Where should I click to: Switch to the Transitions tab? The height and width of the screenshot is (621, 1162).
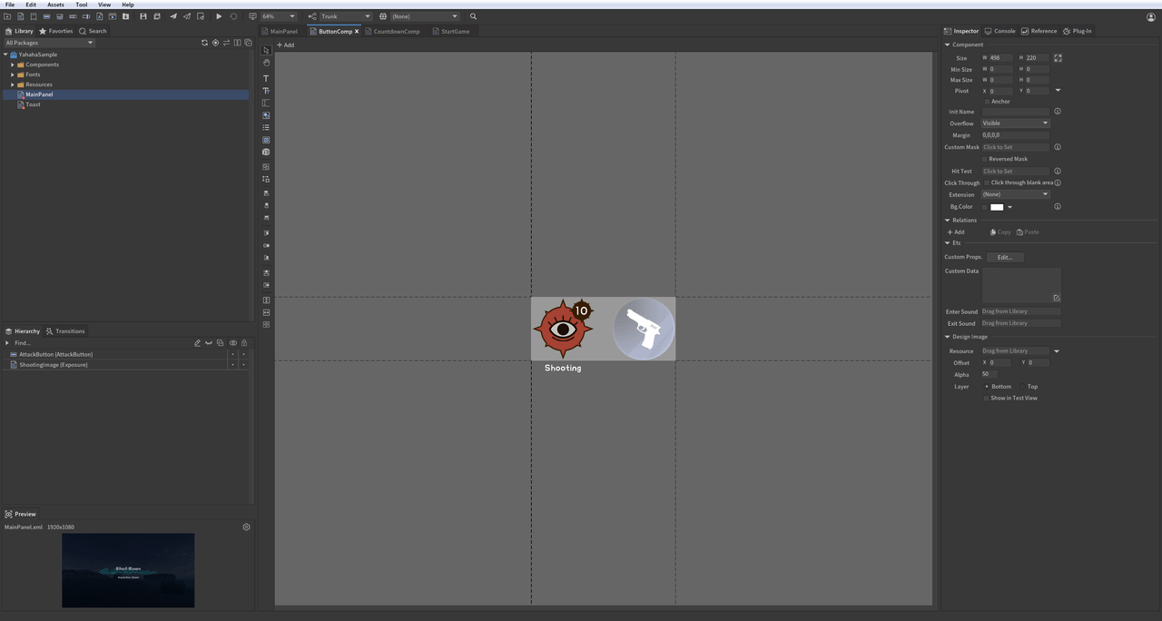pos(65,331)
